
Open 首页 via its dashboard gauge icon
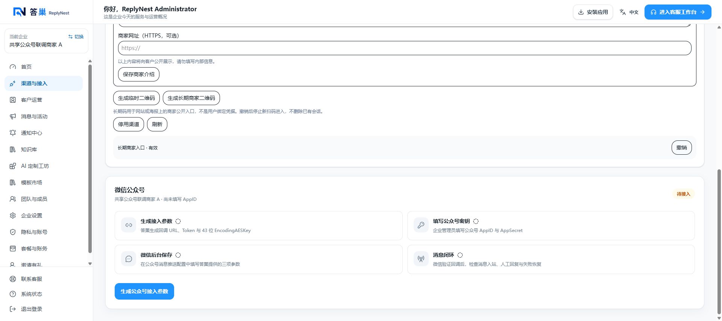click(x=13, y=67)
